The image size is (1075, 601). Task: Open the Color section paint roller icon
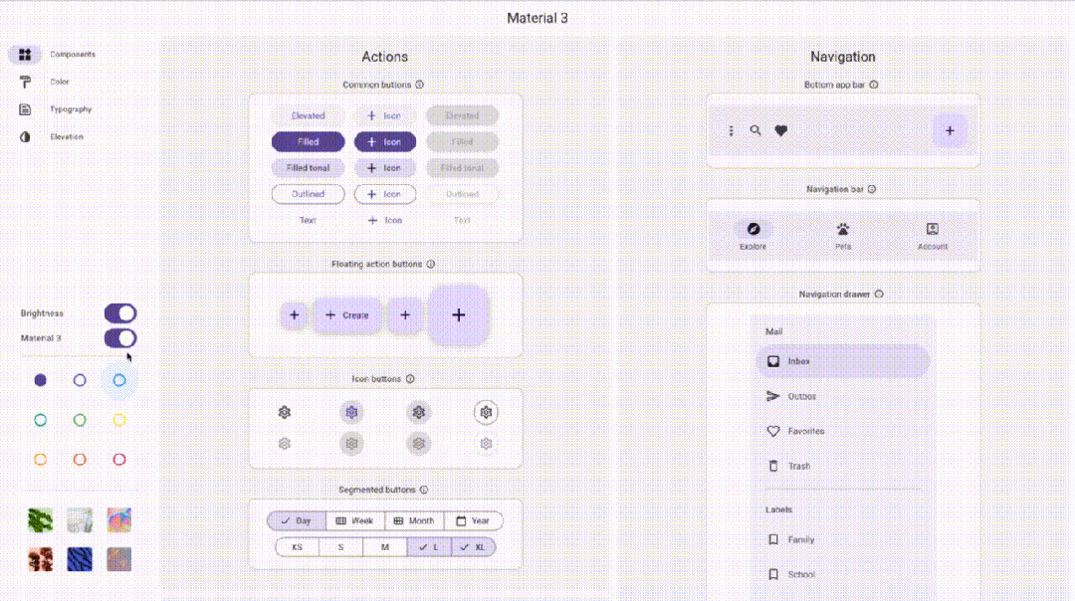pos(25,82)
